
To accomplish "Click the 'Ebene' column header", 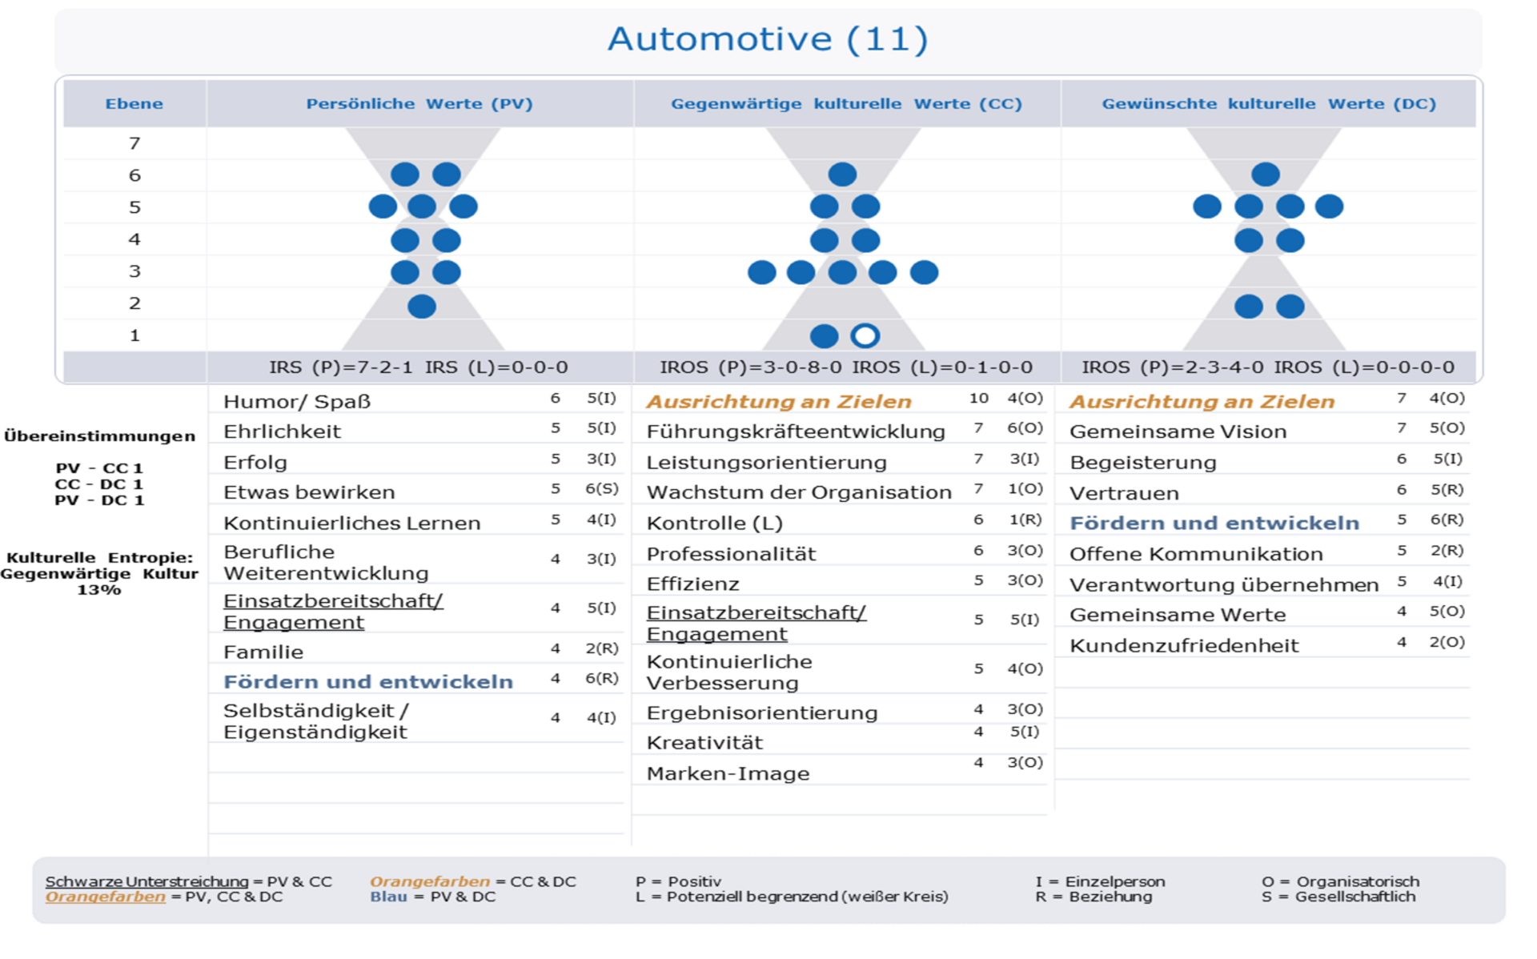I will point(134,103).
